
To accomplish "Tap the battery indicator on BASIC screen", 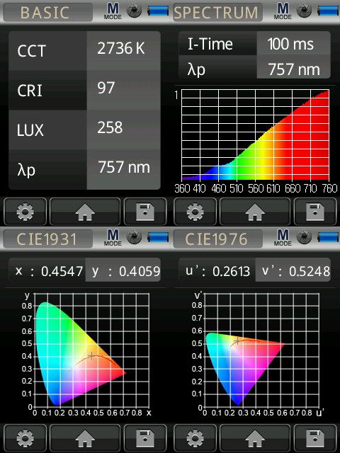I will 158,11.
